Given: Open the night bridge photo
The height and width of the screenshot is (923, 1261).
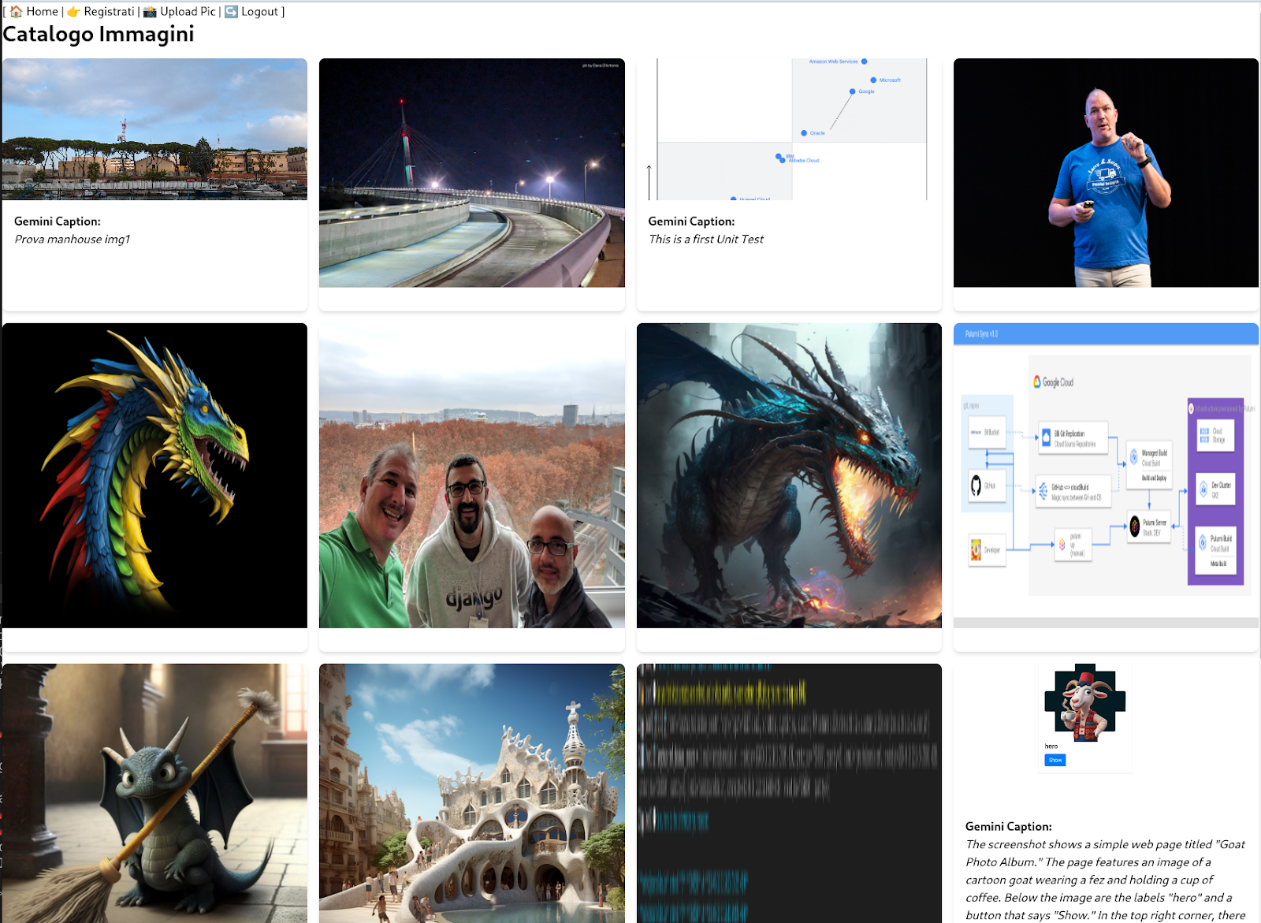Looking at the screenshot, I should (471, 173).
